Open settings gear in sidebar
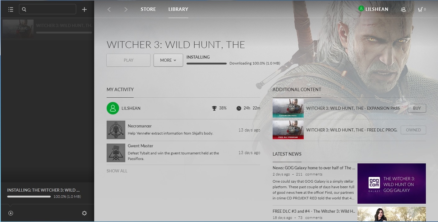The width and height of the screenshot is (438, 222). (84, 213)
